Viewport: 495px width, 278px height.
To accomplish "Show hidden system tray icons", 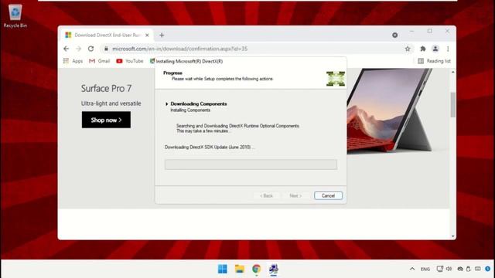I will [x=412, y=269].
